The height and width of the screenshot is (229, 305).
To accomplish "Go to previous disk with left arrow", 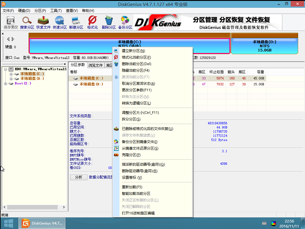I will pyautogui.click(x=8, y=39).
